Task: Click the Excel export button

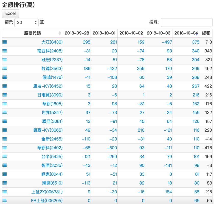Action: point(10,13)
